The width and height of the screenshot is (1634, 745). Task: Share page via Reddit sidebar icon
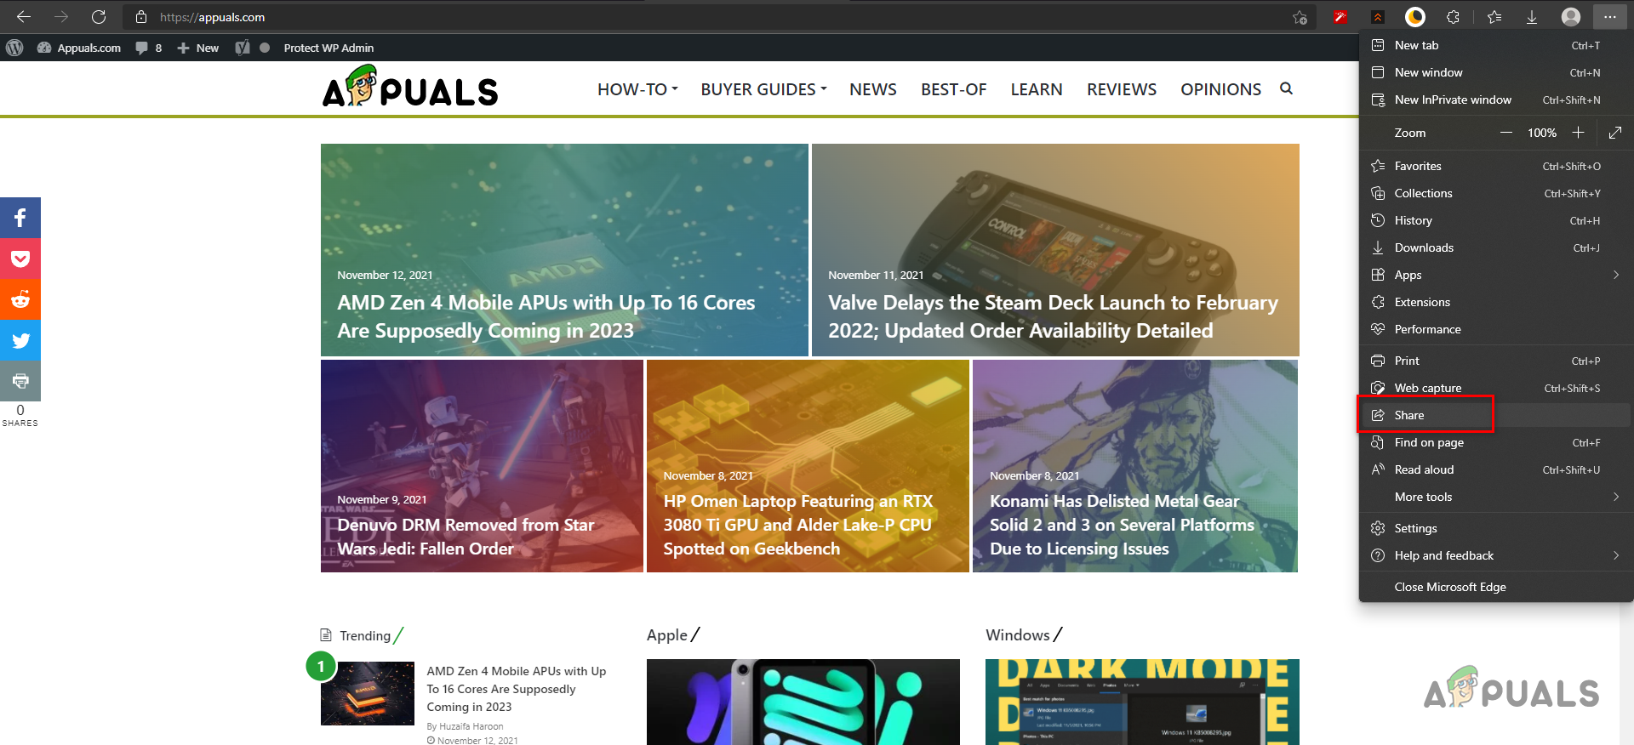click(x=20, y=299)
